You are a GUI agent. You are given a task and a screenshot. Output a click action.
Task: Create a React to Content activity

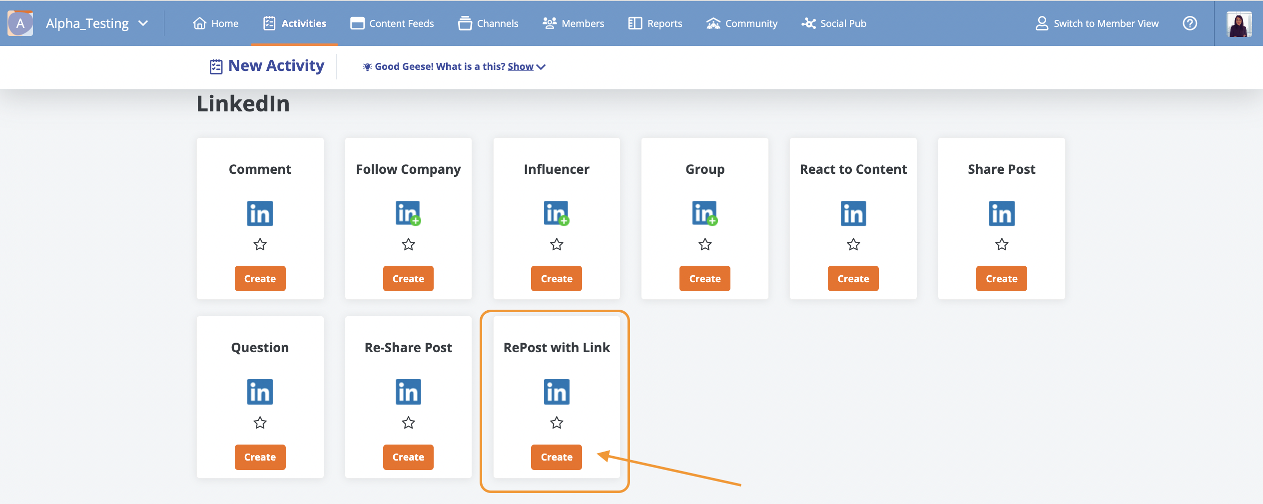[853, 278]
